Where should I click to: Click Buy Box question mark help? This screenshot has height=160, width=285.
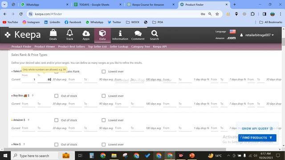coord(33,96)
